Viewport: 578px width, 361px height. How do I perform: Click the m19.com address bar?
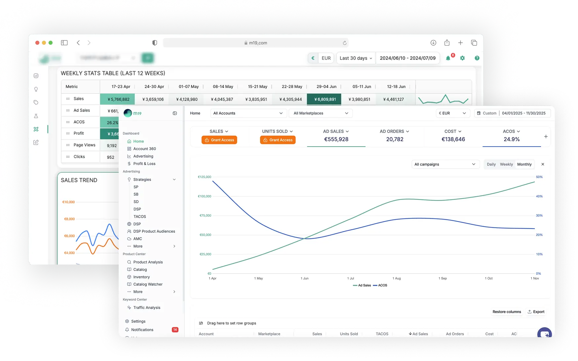pos(256,43)
